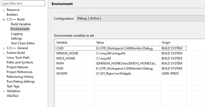The height and width of the screenshot is (107, 205).
Task: Click the Origin column header
Action: (x=173, y=42)
